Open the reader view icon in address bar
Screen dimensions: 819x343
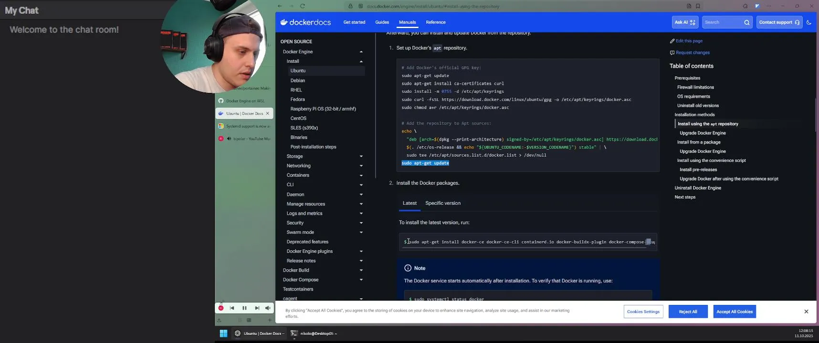click(x=689, y=6)
